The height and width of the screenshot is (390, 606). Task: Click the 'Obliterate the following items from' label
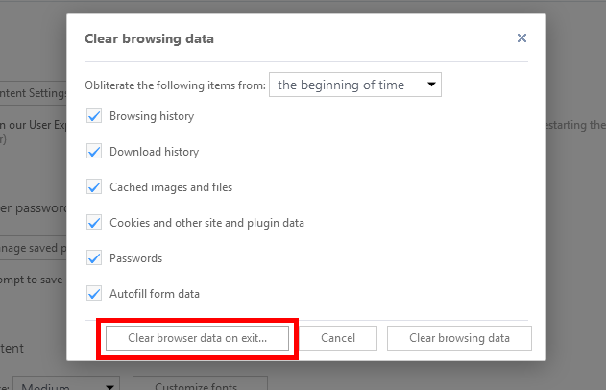click(x=175, y=85)
